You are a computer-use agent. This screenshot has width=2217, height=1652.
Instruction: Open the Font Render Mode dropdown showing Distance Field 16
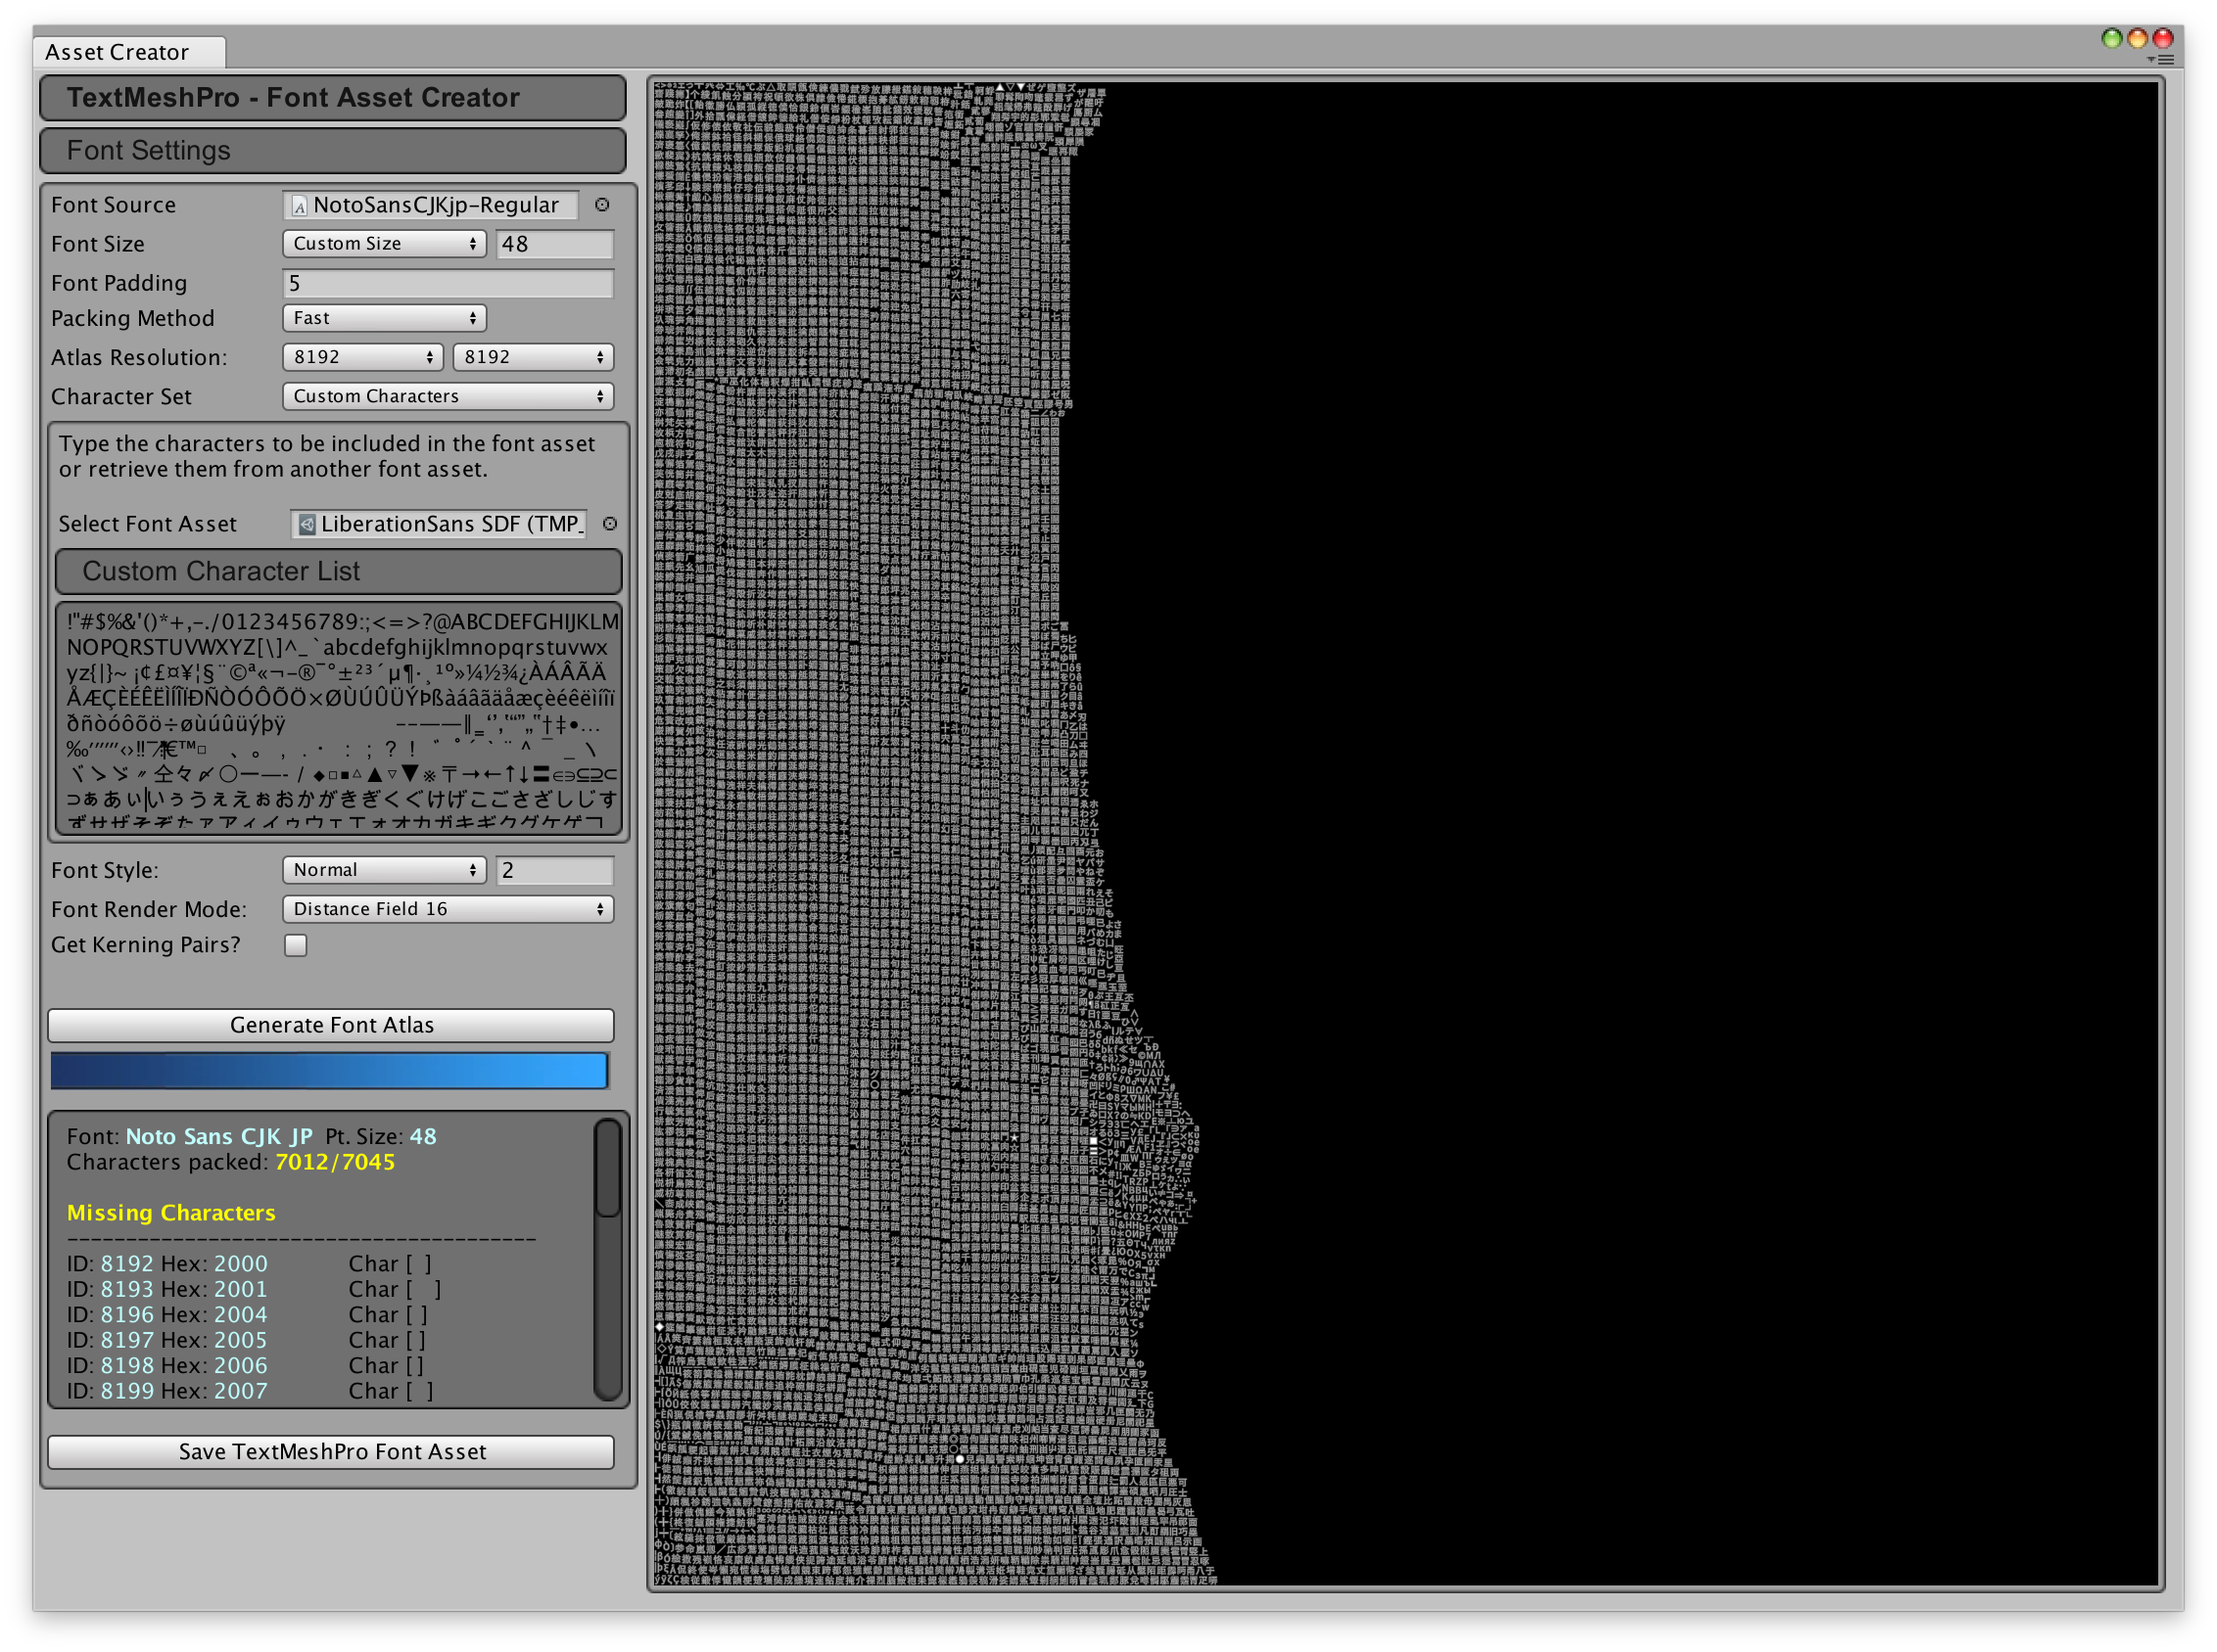(448, 909)
